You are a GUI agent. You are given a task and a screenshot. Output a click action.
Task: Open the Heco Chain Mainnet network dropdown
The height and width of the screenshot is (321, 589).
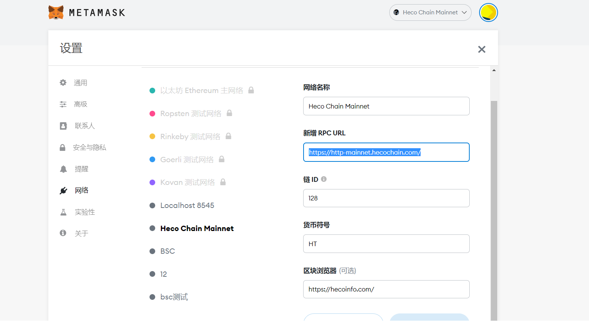pos(430,12)
